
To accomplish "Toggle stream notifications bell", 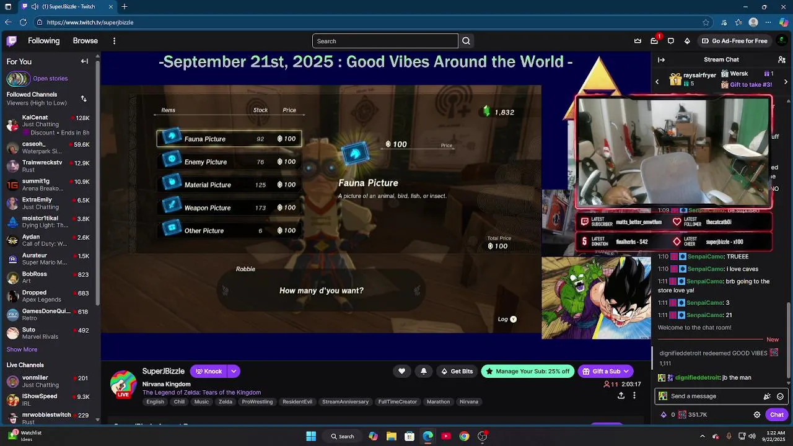I will pyautogui.click(x=424, y=371).
